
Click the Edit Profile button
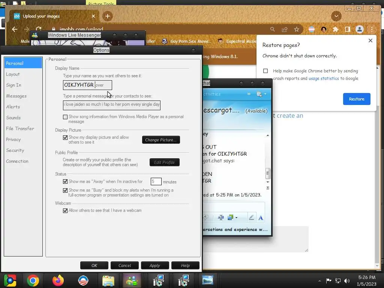(165, 162)
